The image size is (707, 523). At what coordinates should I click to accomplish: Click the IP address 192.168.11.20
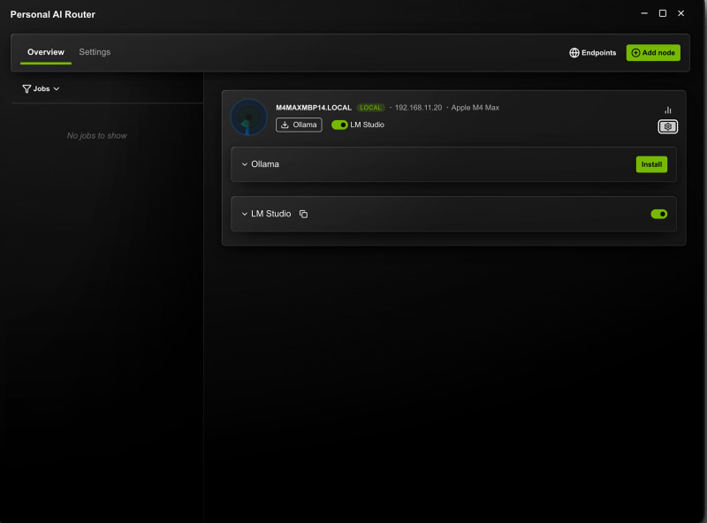[x=418, y=108]
